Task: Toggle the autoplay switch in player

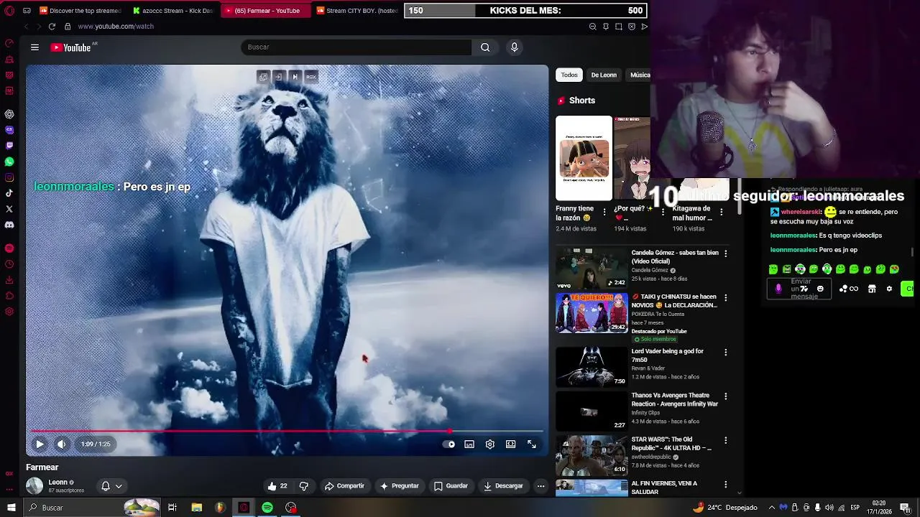Action: point(449,444)
